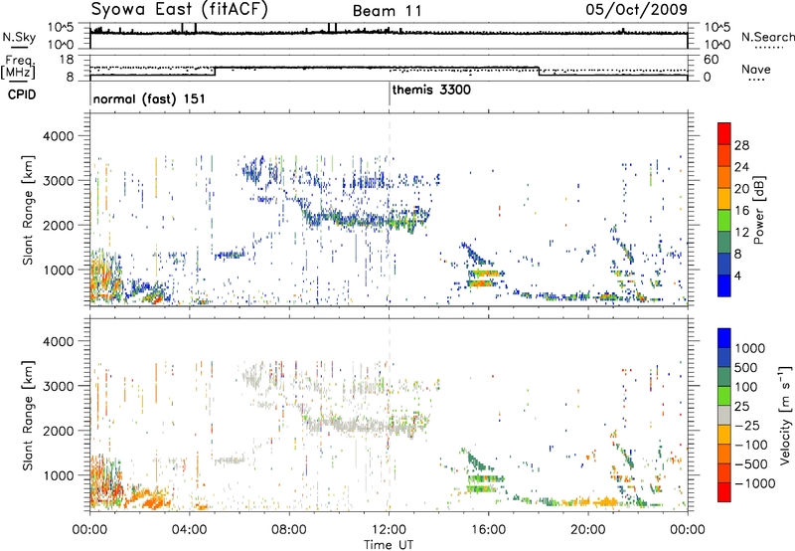This screenshot has width=795, height=551.
Task: Click the 'N.Sky' axis label
Action: [x=19, y=37]
